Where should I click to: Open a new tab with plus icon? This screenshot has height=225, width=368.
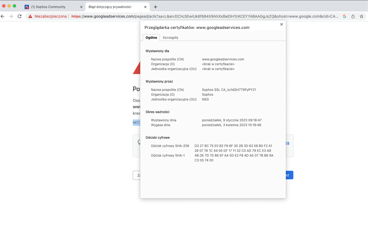pyautogui.click(x=156, y=7)
